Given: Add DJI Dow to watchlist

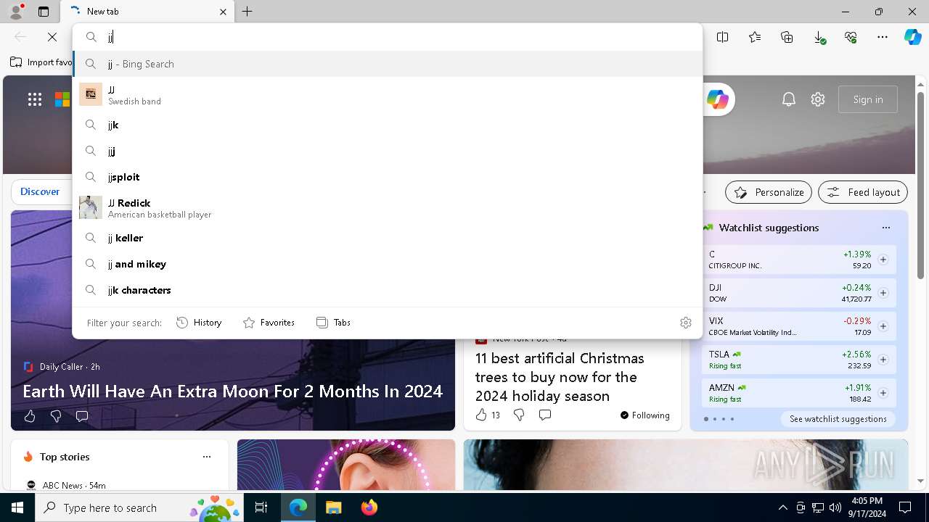Looking at the screenshot, I should tap(883, 293).
